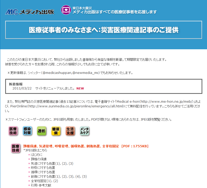Click the purple heart book icon
This screenshot has width=207, height=188.
pyautogui.click(x=66, y=10)
